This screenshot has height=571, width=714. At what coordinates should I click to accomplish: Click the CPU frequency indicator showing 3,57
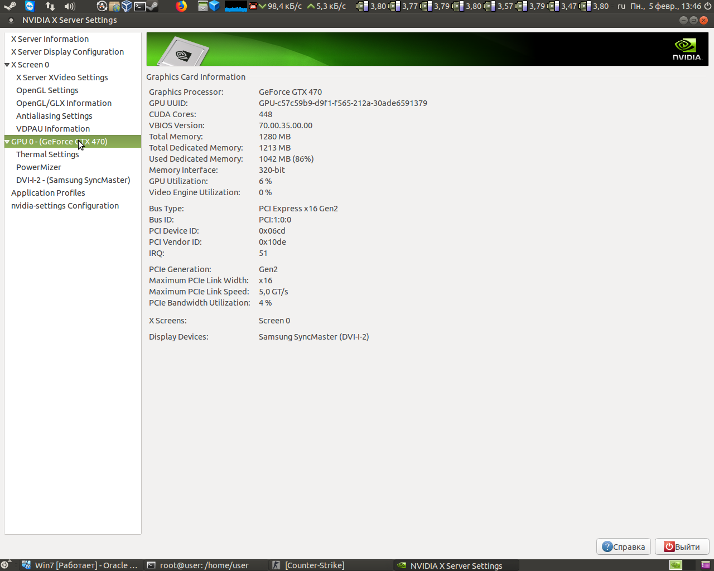tap(499, 6)
